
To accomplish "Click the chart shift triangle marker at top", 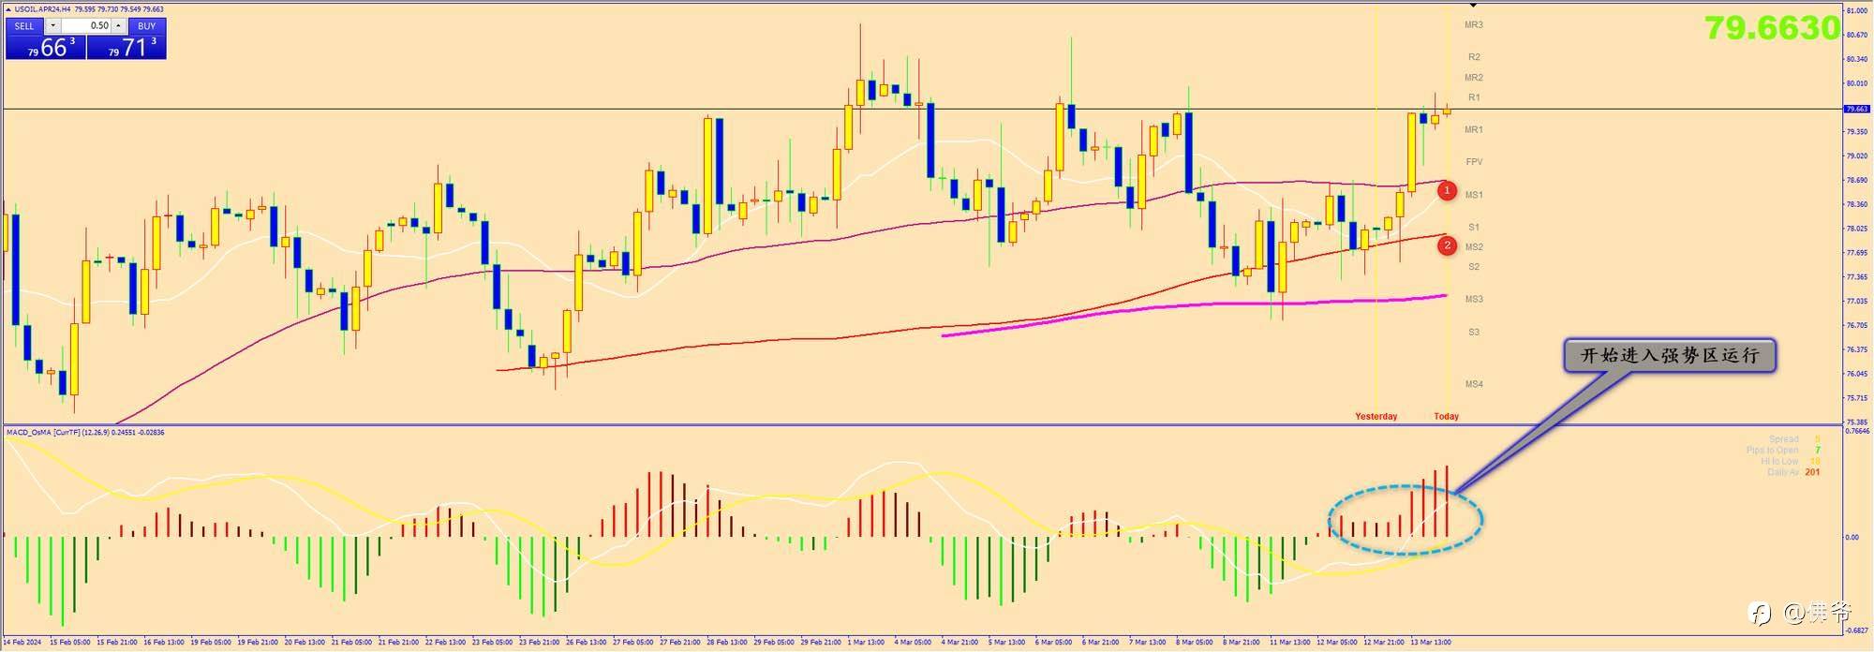I will tap(1472, 7).
